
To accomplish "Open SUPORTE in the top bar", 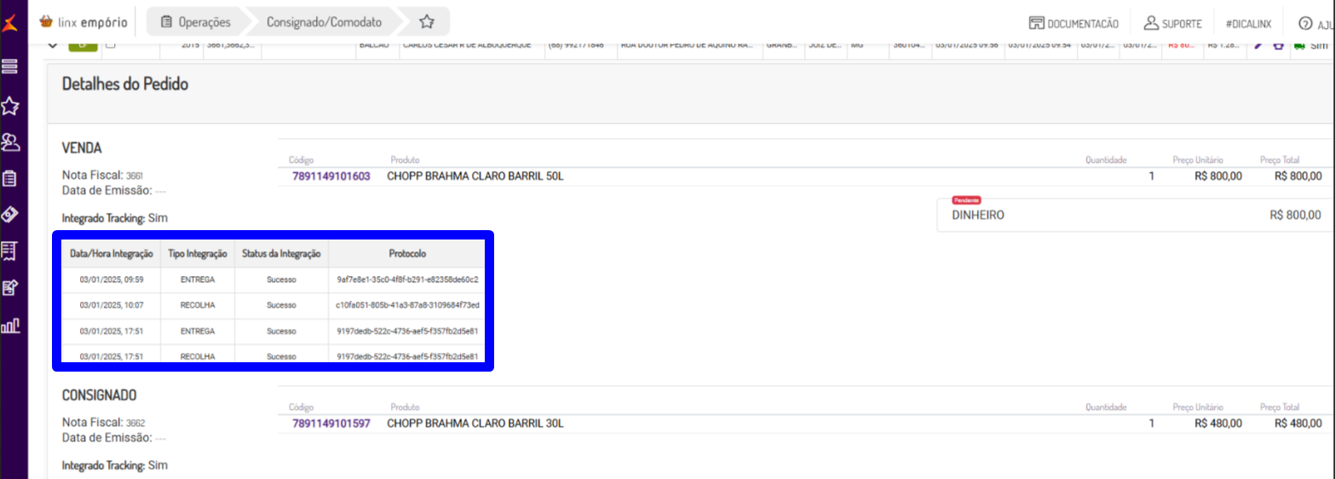I will coord(1172,23).
